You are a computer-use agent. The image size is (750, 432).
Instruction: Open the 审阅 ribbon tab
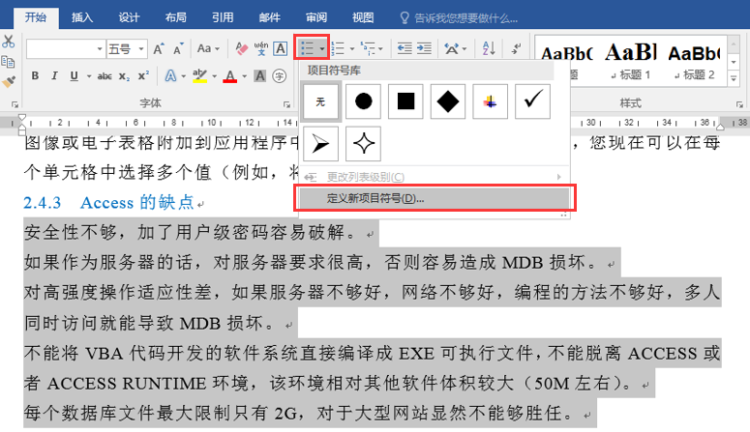[315, 16]
